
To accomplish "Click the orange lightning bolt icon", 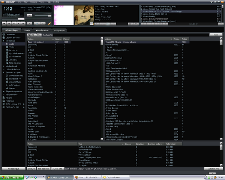I will coord(49,24).
